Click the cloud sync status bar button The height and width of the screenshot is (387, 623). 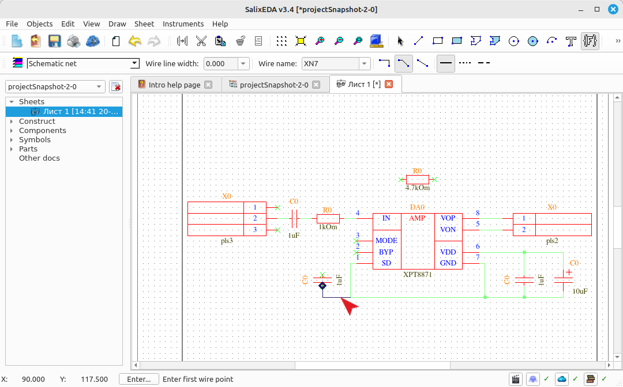click(562, 379)
